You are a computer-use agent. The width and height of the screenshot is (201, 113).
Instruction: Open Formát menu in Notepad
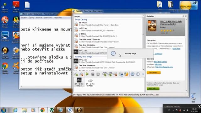click(39, 18)
